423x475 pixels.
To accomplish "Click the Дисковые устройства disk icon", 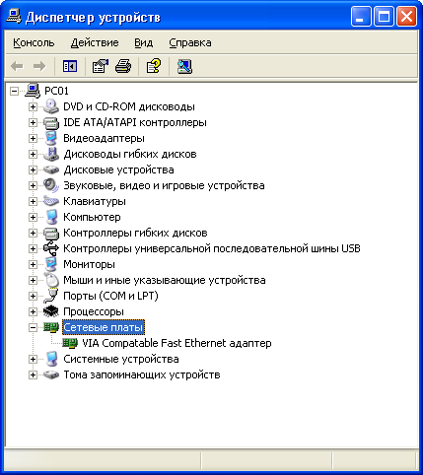I will (51, 170).
